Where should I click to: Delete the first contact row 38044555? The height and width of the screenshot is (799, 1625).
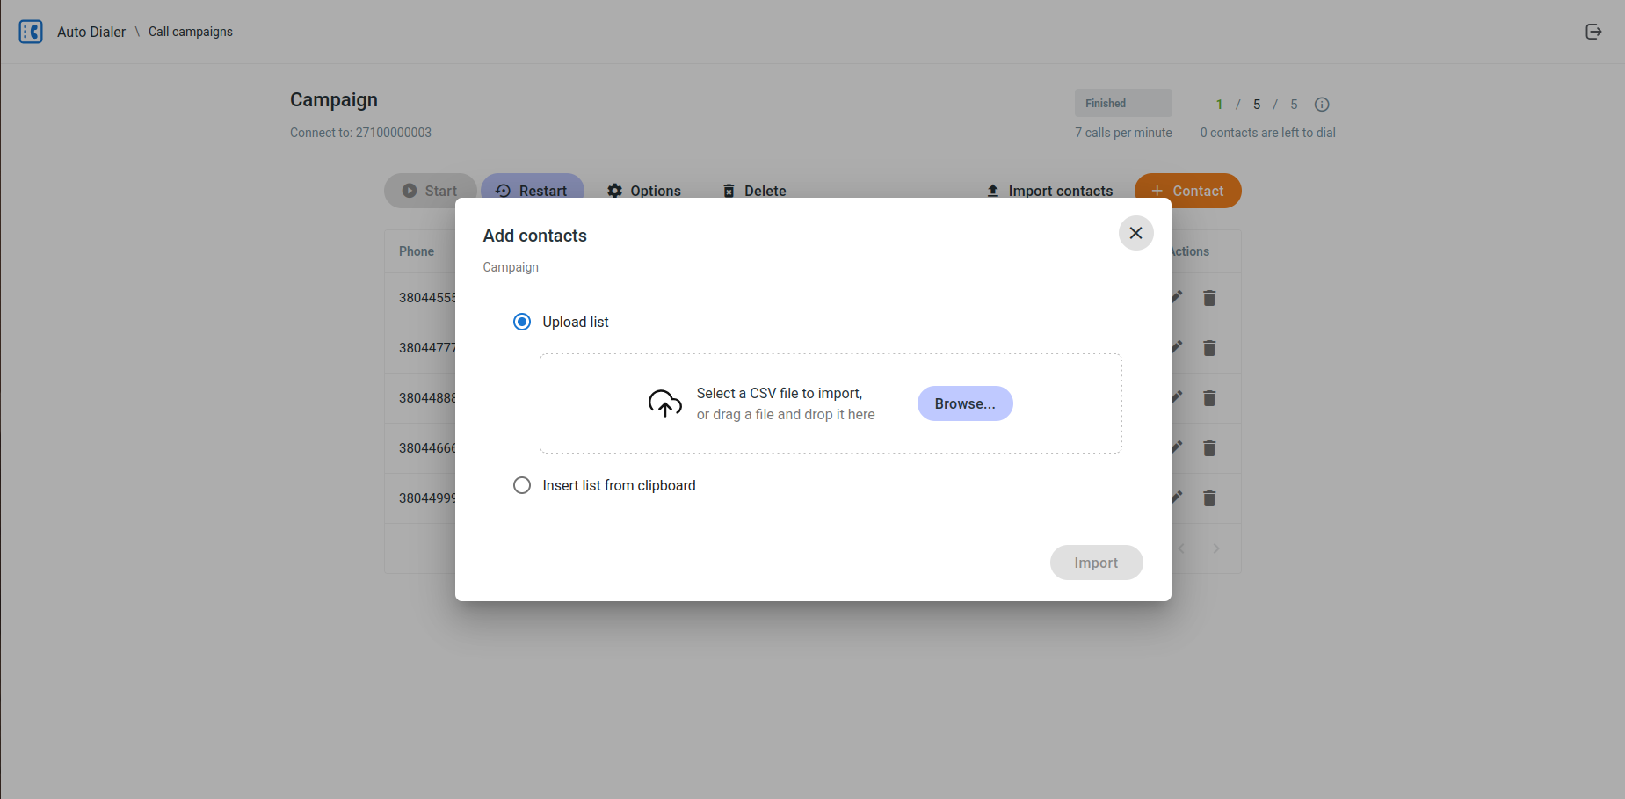click(1209, 298)
